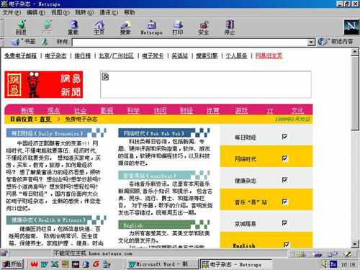Launch the Excel X icon in quick launch
Viewport: 360px width, 270px height.
55,264
